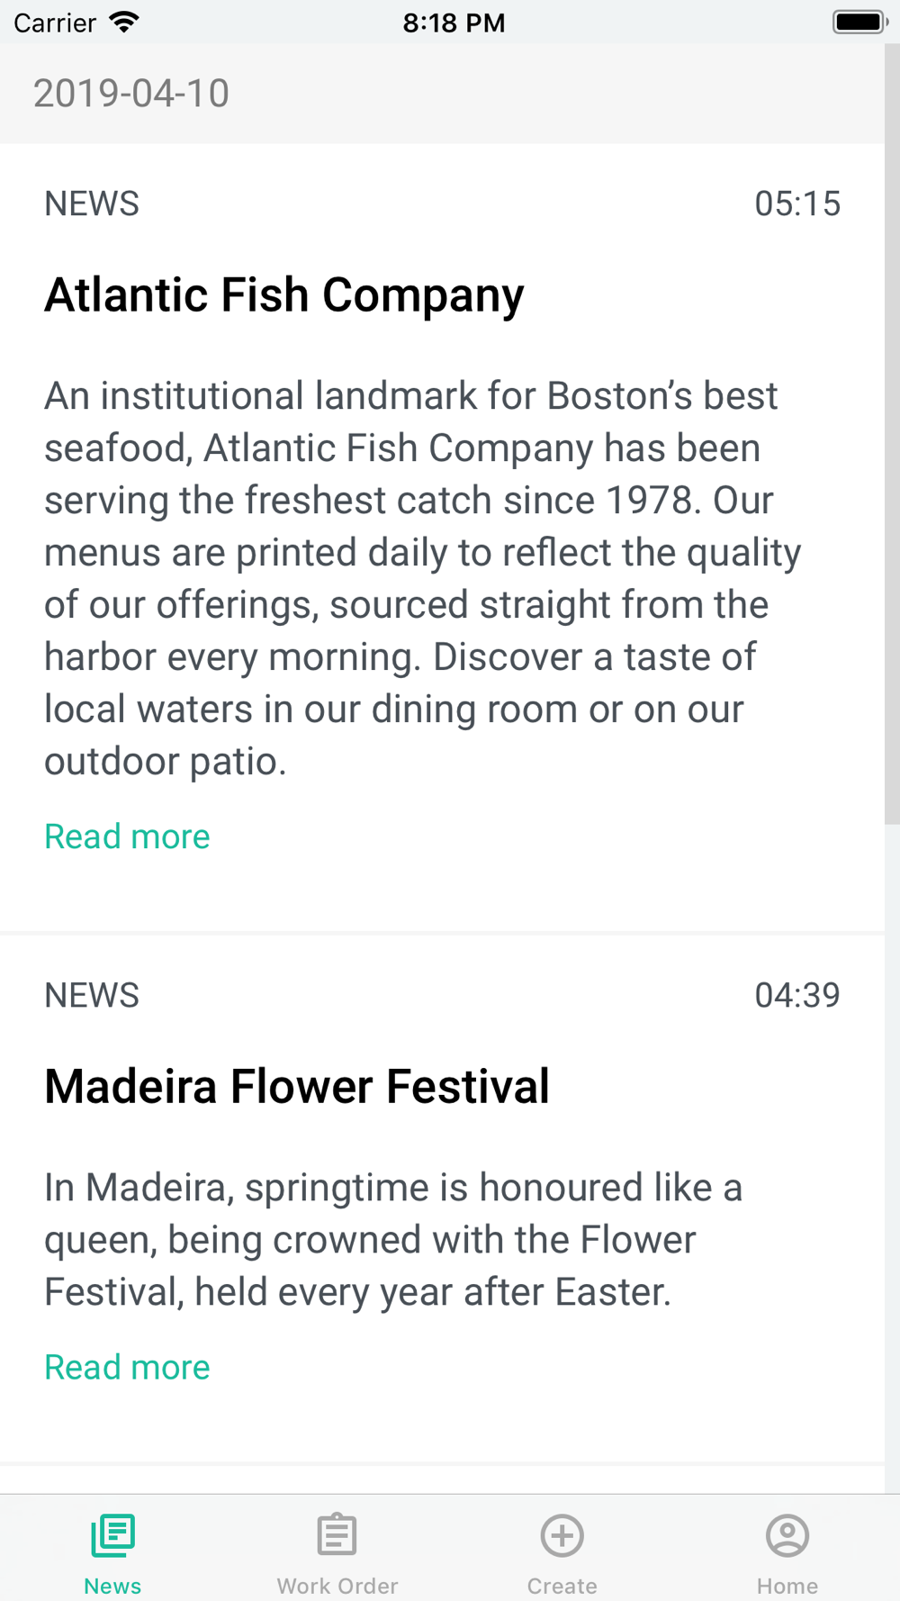Select the Create tab label
The height and width of the screenshot is (1601, 900).
(x=562, y=1586)
